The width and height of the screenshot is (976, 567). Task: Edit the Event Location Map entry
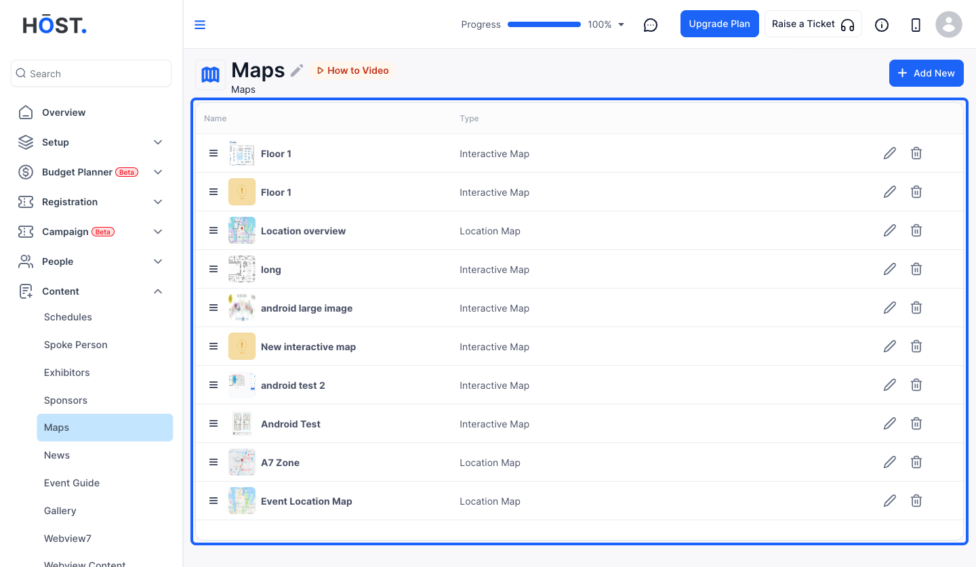pyautogui.click(x=890, y=501)
